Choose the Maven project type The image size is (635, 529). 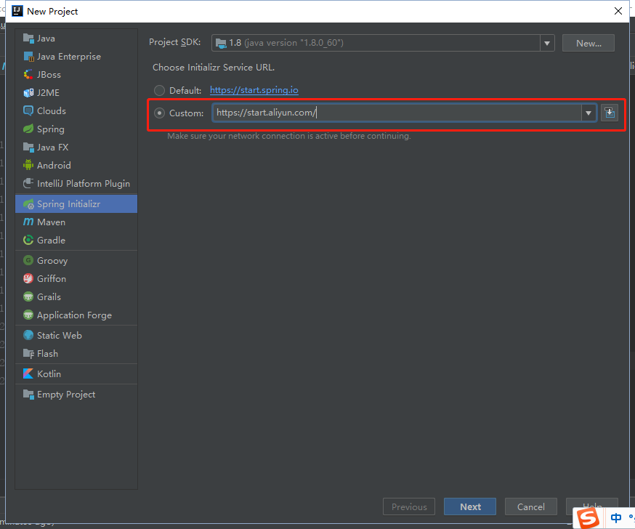[76, 222]
